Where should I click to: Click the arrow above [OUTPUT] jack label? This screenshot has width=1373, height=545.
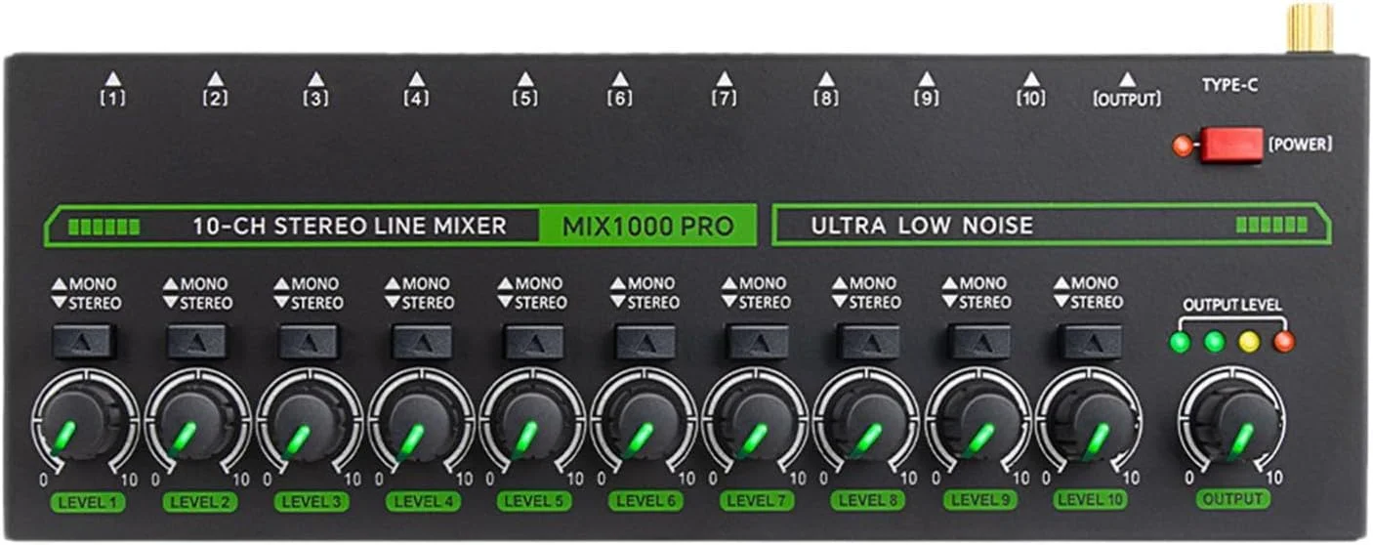point(1127,78)
